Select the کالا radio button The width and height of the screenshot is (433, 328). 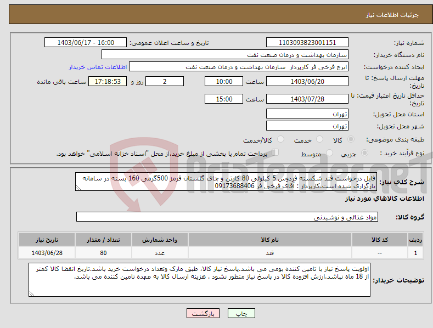(x=351, y=139)
